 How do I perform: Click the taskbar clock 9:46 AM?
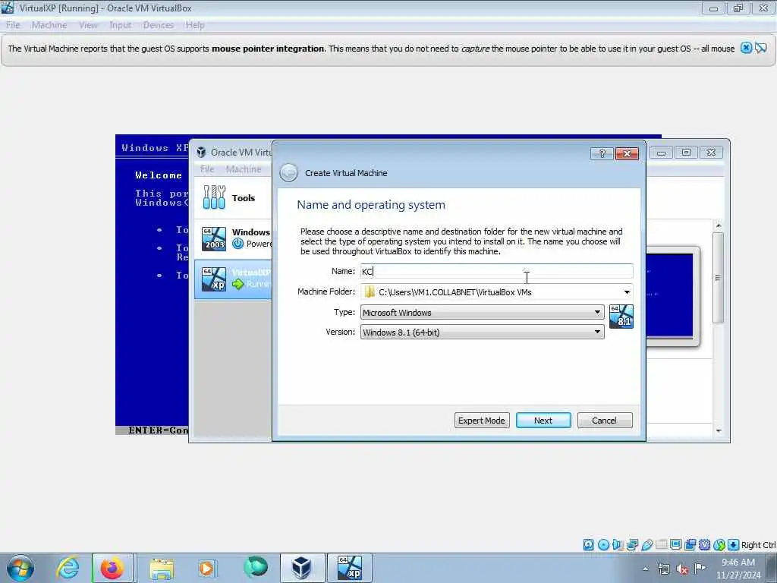[x=738, y=563]
